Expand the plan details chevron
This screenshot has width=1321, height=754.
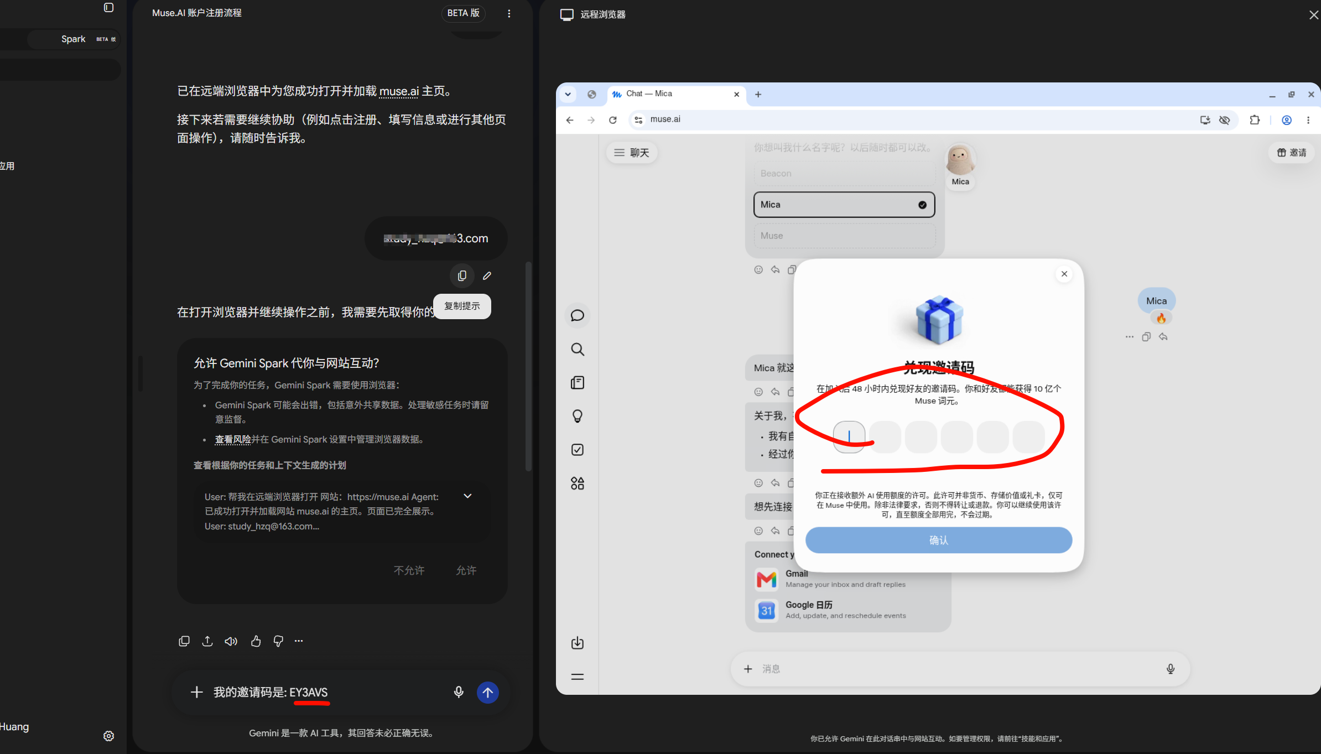coord(467,496)
